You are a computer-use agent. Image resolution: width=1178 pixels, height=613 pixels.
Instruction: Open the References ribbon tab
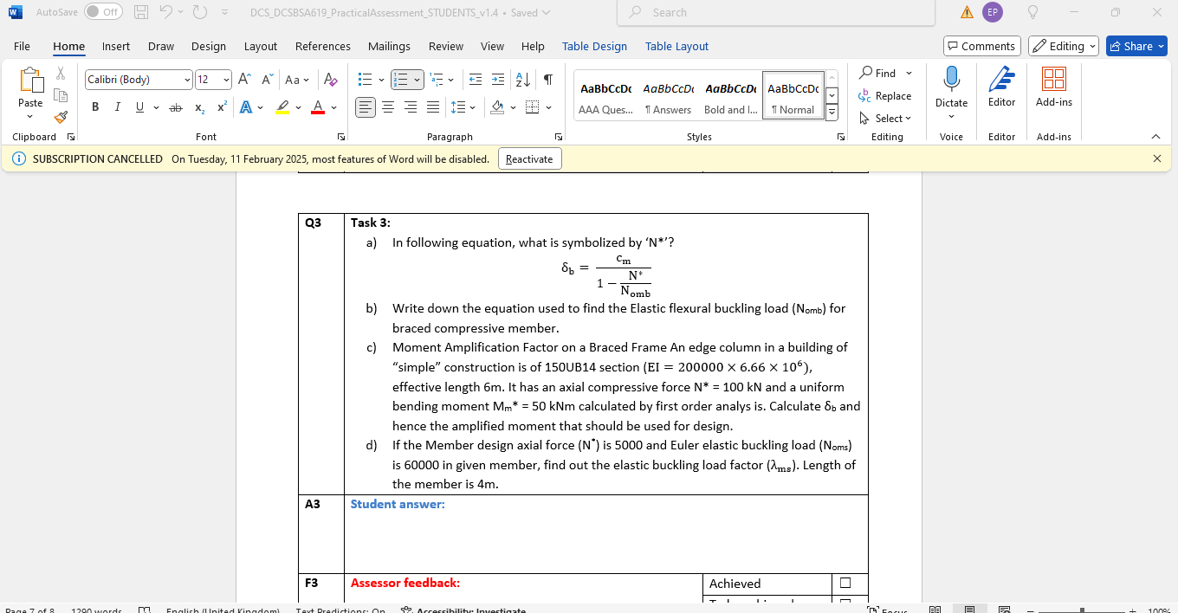322,46
